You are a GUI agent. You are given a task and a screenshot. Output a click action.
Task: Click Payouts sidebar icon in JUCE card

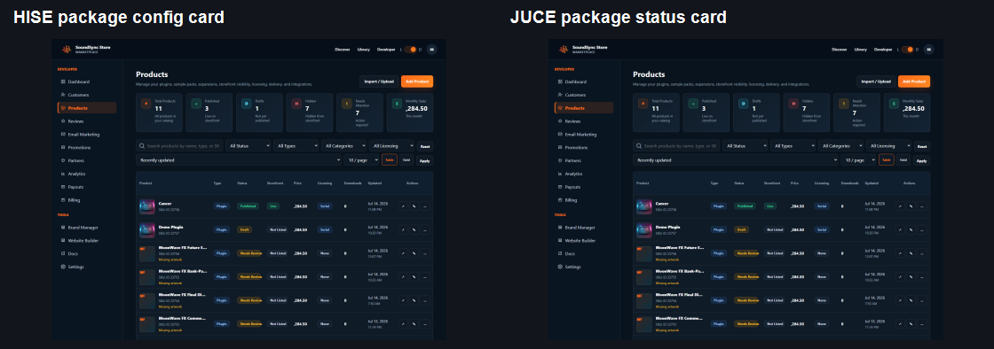click(560, 187)
